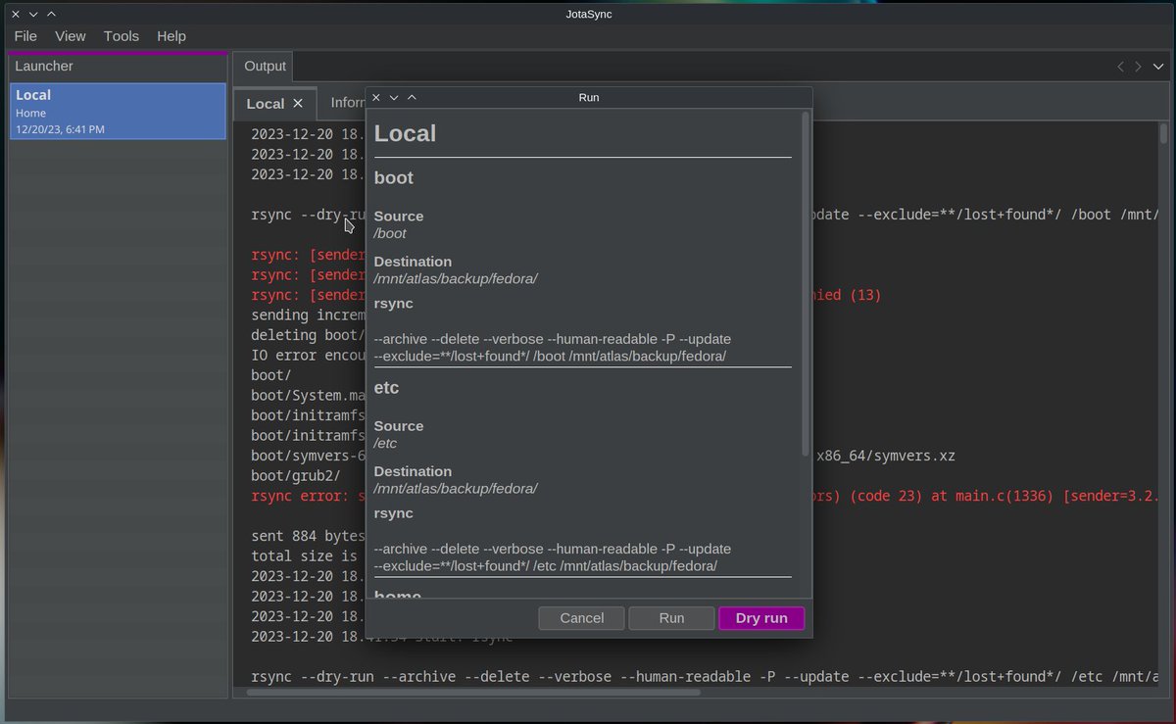Select the Local profile in the Launcher panel
Screen dimensions: 1176x724
[117, 111]
